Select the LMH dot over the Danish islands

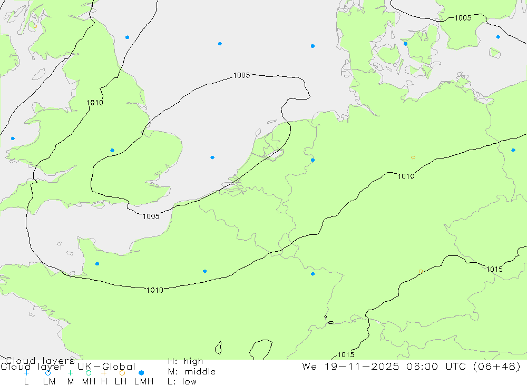[405, 44]
